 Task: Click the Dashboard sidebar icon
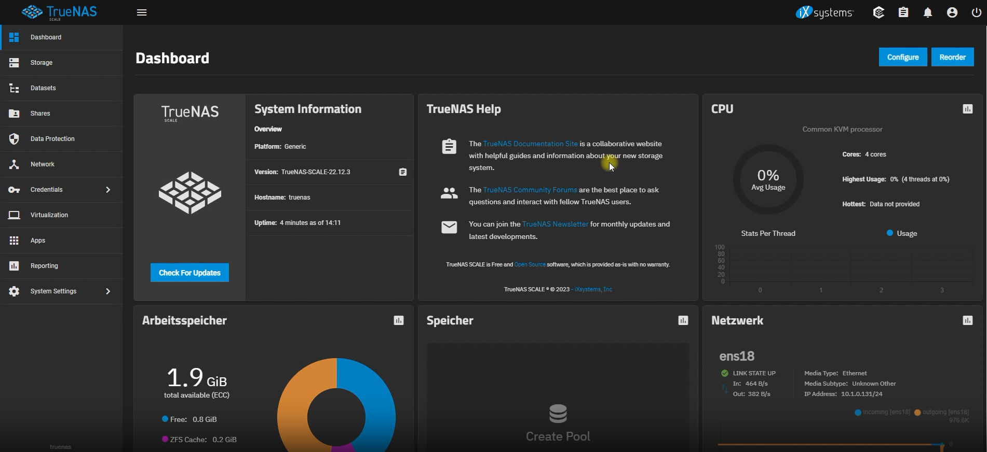[x=14, y=37]
